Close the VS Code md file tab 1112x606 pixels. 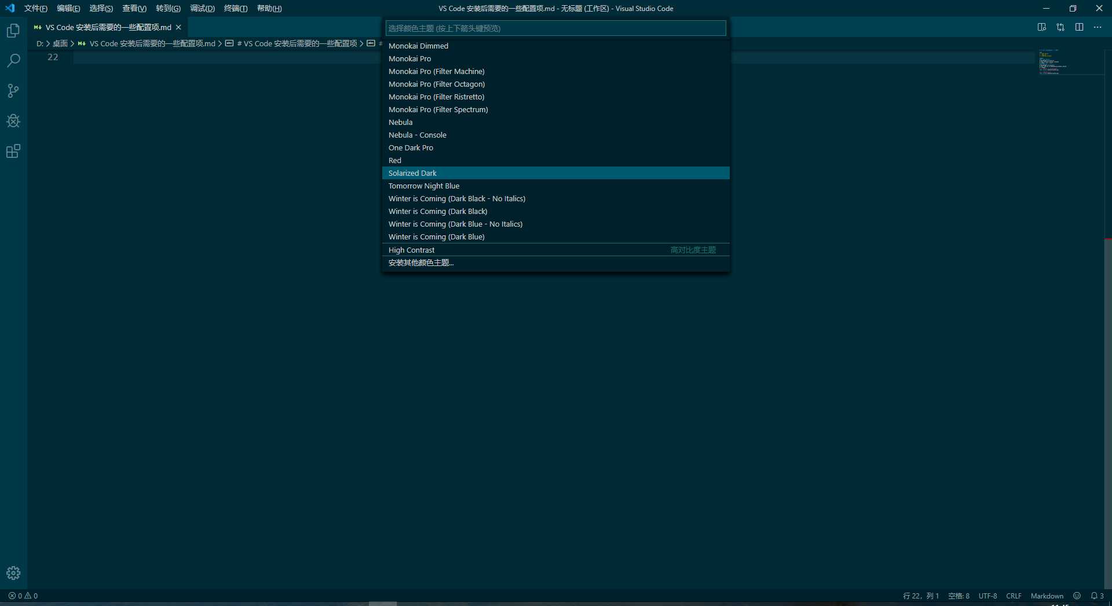(x=178, y=27)
